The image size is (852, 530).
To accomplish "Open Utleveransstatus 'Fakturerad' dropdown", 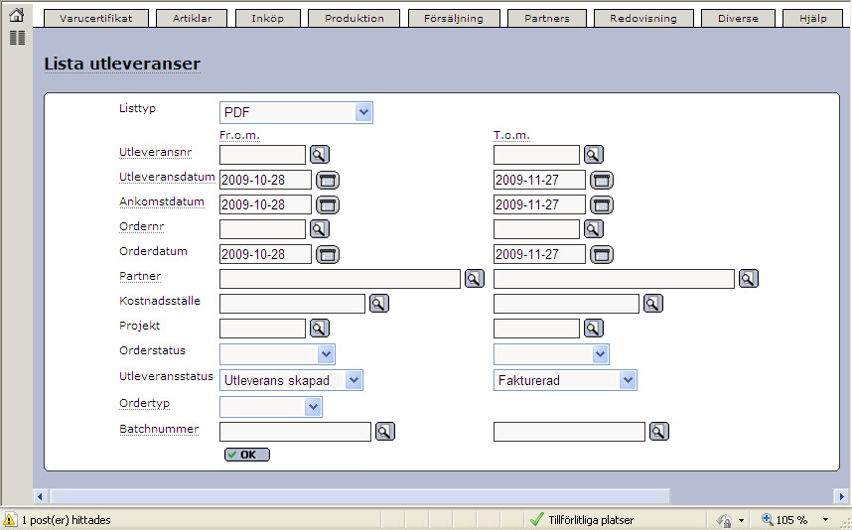I will pyautogui.click(x=565, y=380).
